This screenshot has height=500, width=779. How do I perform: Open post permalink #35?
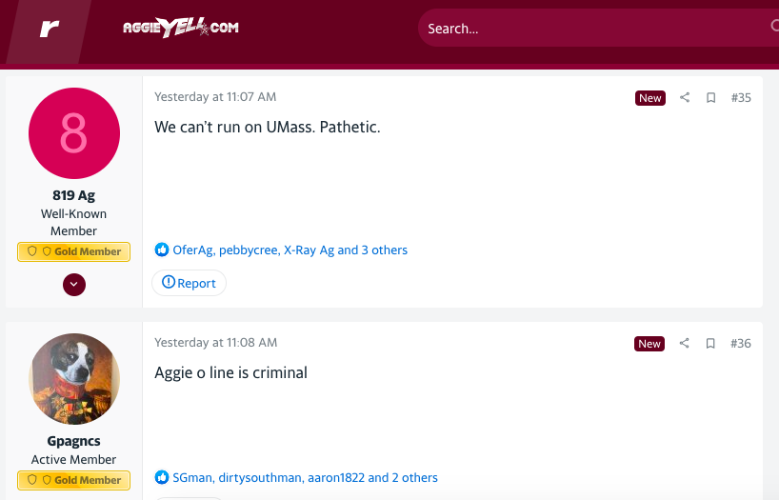coord(741,98)
